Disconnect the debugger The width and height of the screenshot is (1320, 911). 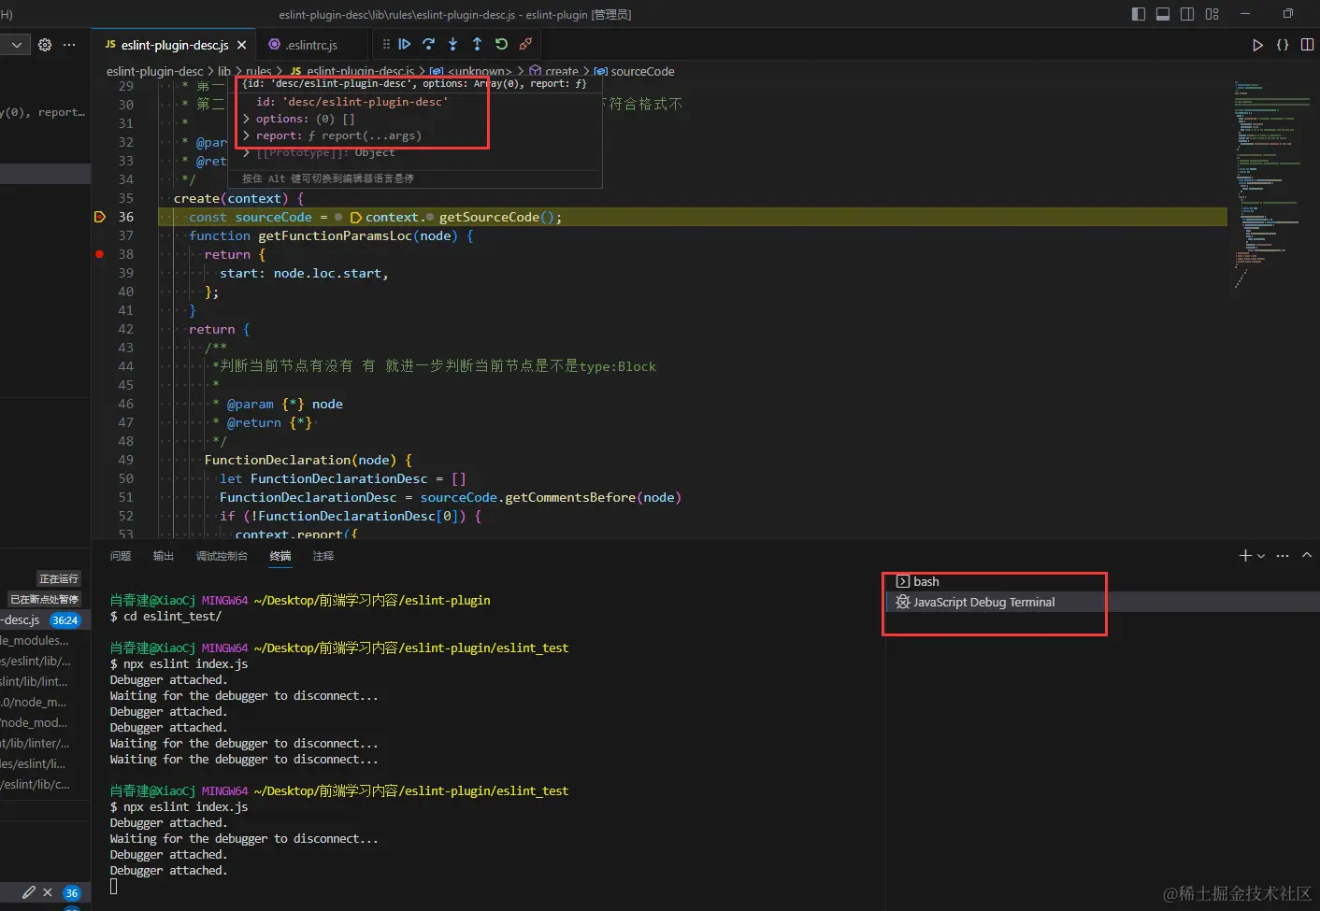tap(525, 44)
